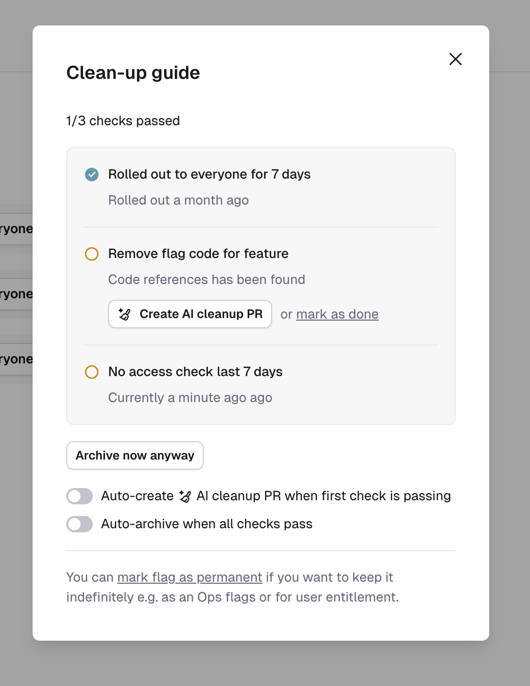Click the pending circle beside Remove flag code
Viewport: 530px width, 686px height.
coord(92,254)
